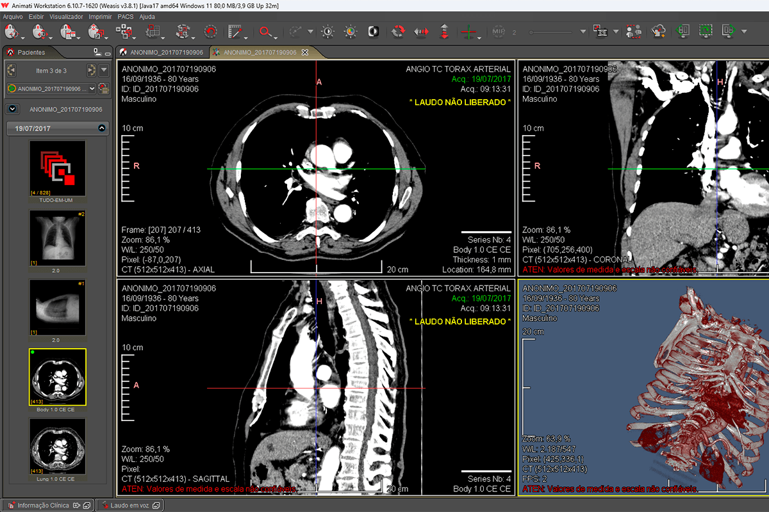769x512 pixels.
Task: Open dropdown arrow next to camera icon
Action: coord(616,31)
